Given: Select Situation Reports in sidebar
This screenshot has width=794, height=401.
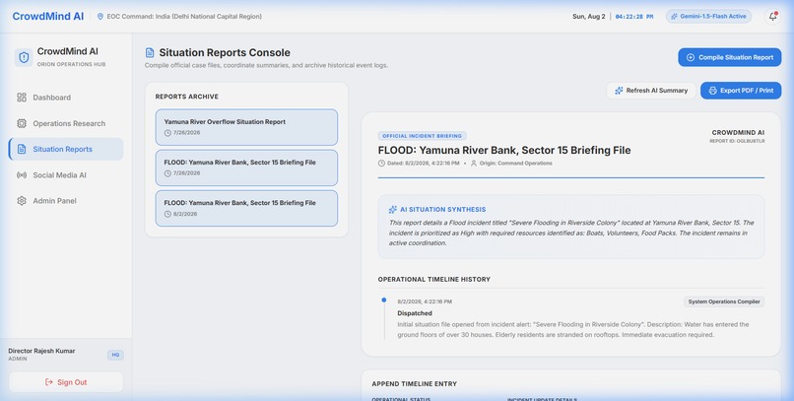Looking at the screenshot, I should pyautogui.click(x=66, y=149).
